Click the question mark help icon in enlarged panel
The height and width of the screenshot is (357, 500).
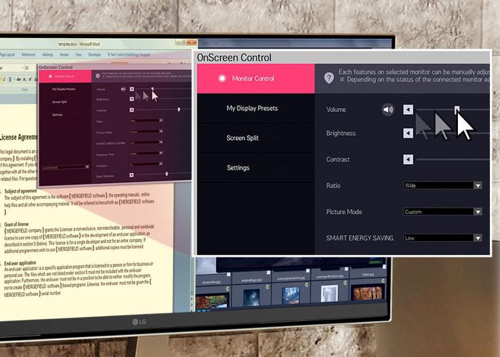coord(329,77)
